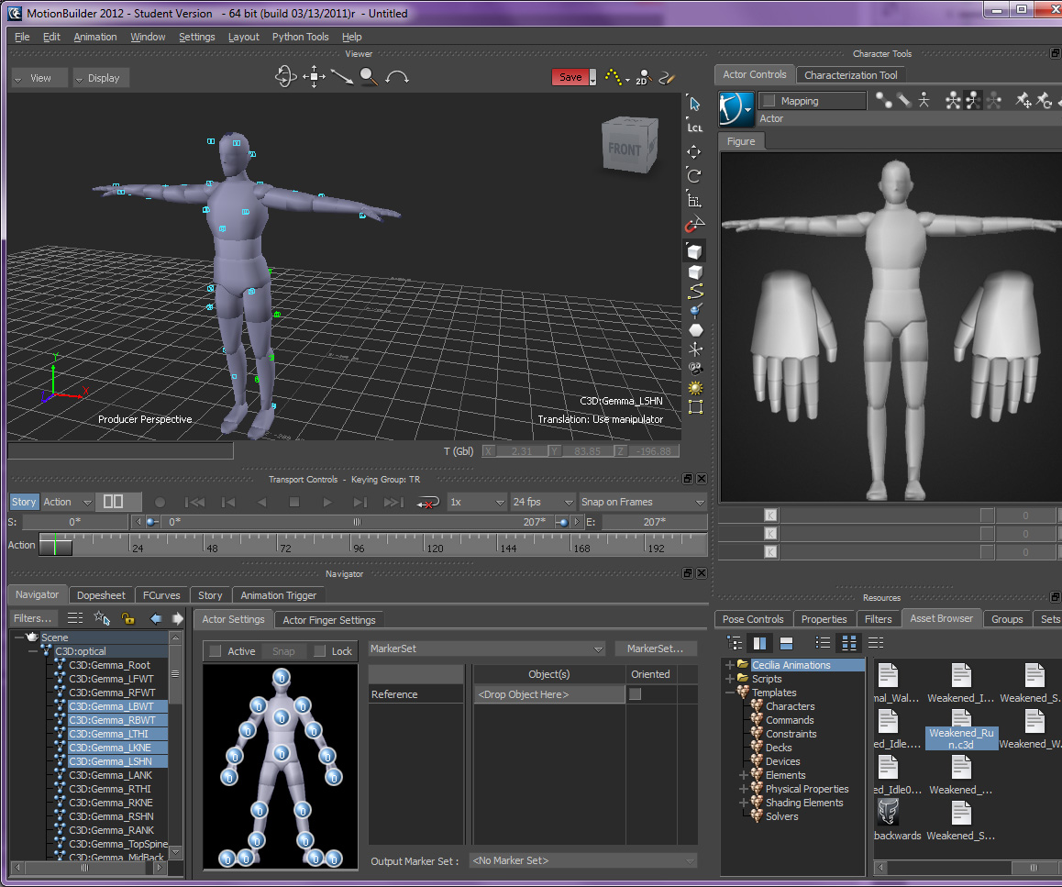Image resolution: width=1062 pixels, height=887 pixels.
Task: Activate the Rotate tool in viewer toolbar
Action: 694,175
